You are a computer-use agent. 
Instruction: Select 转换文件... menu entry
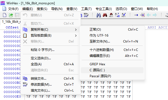click(51, 79)
